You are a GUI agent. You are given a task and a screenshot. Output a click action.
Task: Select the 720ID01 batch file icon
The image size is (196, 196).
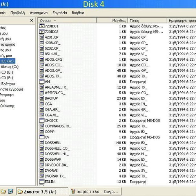coord(42,26)
